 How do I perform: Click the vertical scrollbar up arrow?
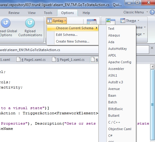coord(152,67)
